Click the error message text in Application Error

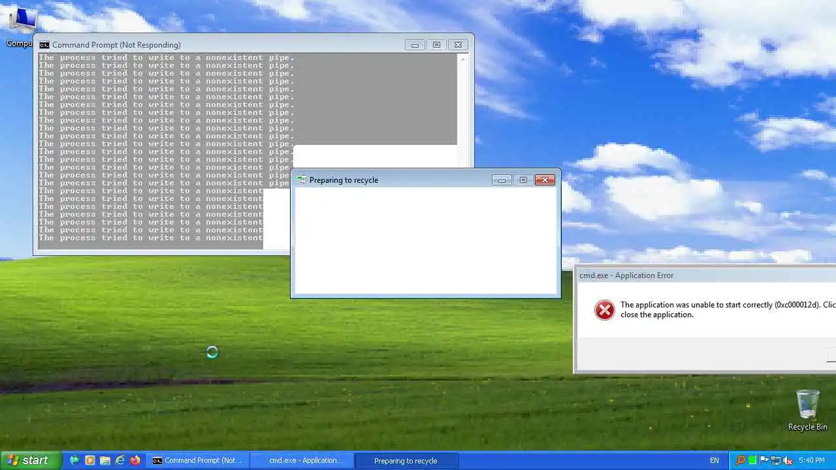click(x=728, y=309)
